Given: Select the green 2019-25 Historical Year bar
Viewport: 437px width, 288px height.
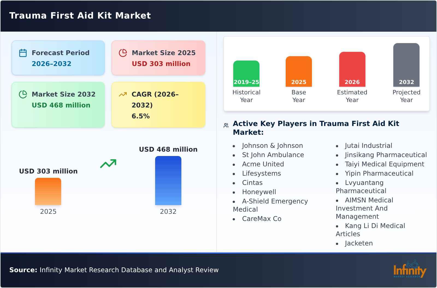Looking at the screenshot, I should [x=246, y=74].
